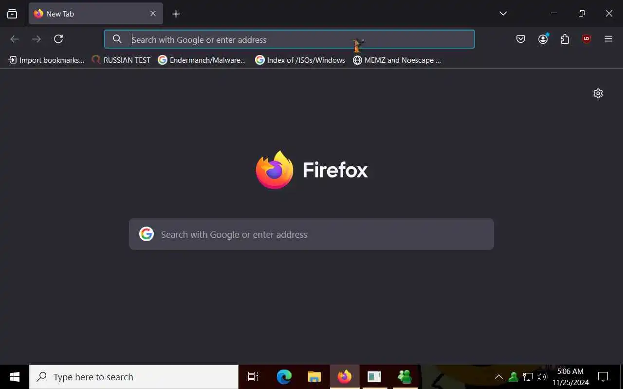Expand the list all tabs chevron
This screenshot has height=389, width=623.
point(503,14)
